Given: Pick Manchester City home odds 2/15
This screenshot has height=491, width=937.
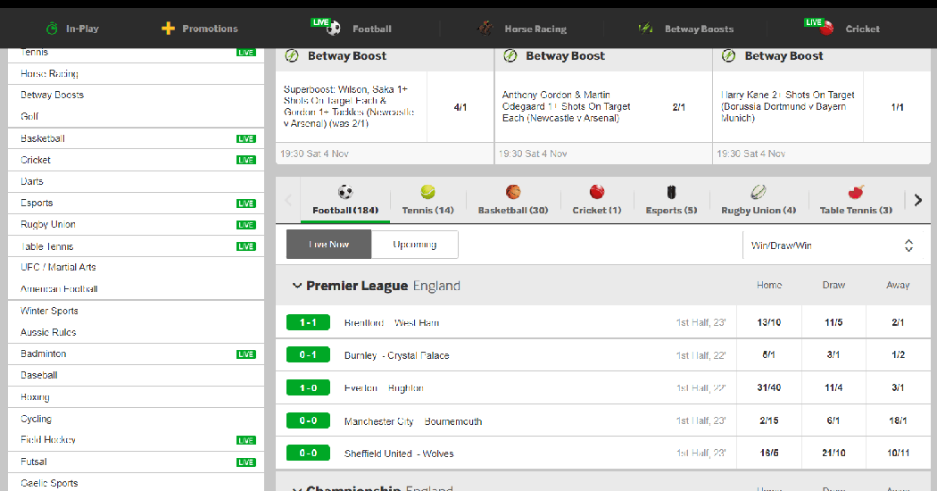Looking at the screenshot, I should (769, 420).
